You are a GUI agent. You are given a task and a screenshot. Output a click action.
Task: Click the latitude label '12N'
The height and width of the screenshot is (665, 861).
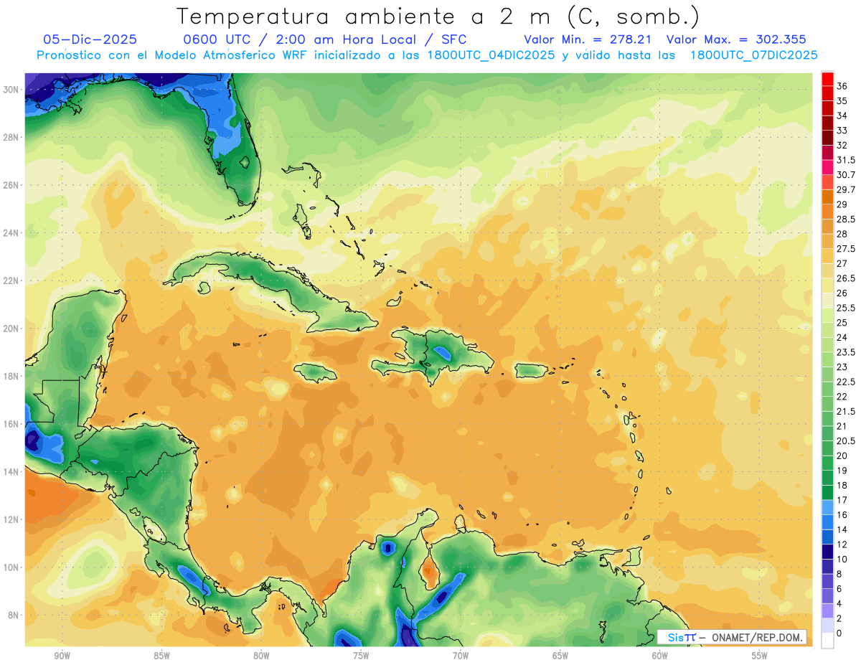pyautogui.click(x=11, y=519)
